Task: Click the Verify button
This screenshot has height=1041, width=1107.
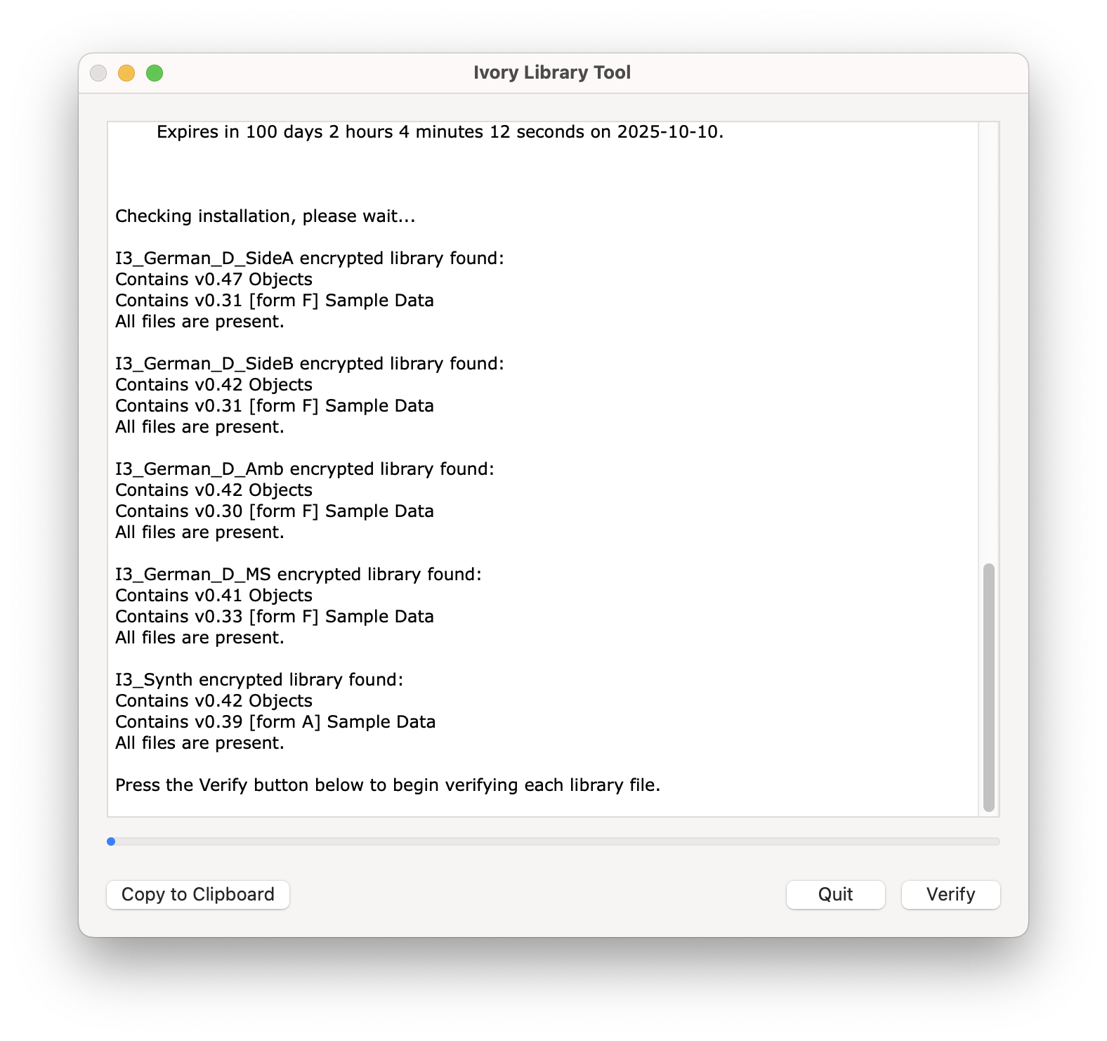Action: coord(950,894)
